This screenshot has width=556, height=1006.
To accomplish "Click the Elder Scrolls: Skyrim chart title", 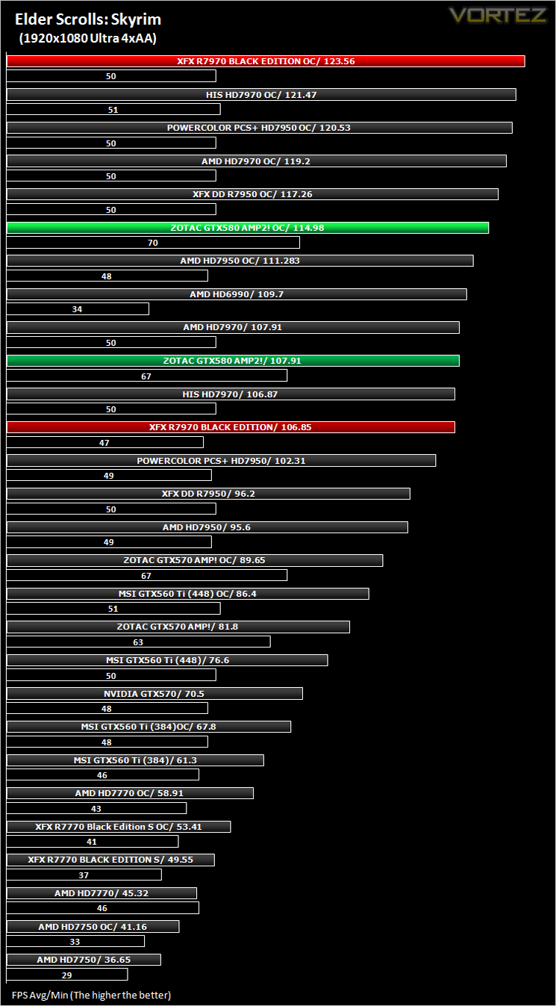I will 88,20.
